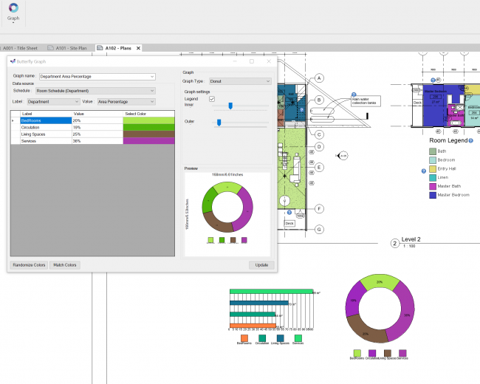
Task: Click the help marker beside Room Legend
Action: (470, 140)
